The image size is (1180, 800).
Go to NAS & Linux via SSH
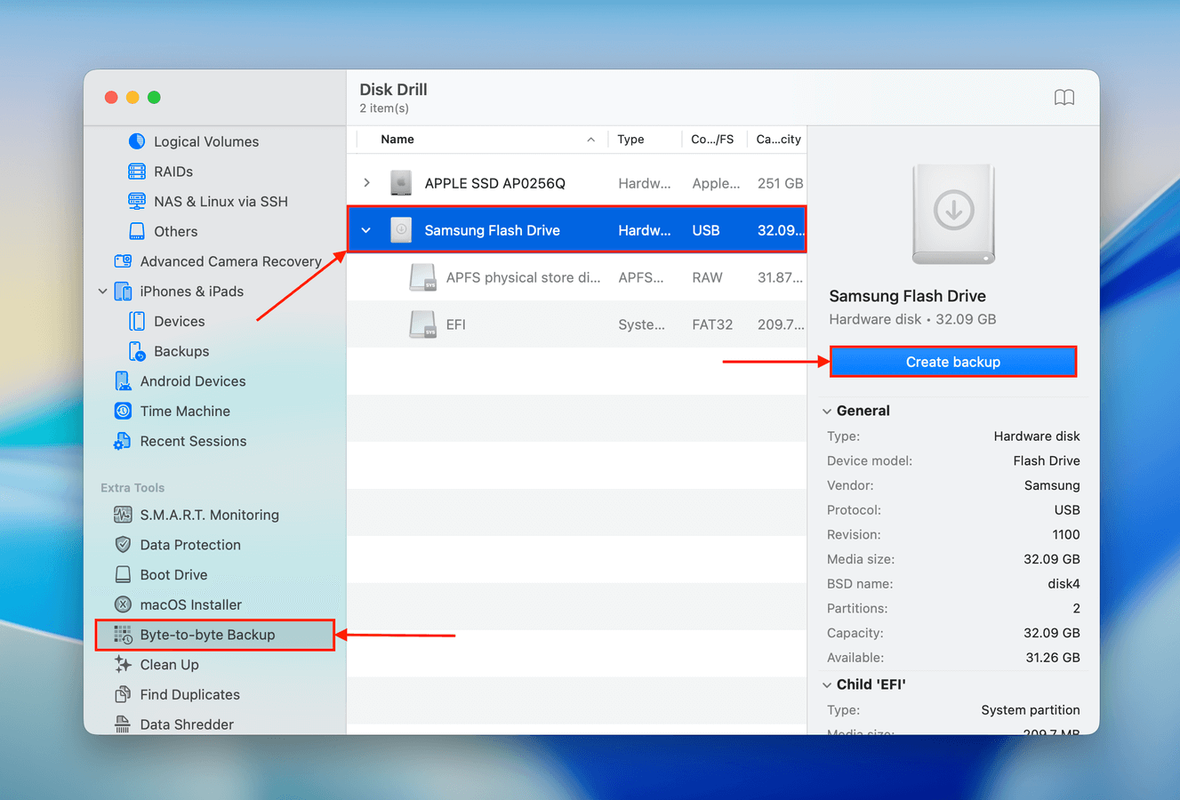(221, 202)
